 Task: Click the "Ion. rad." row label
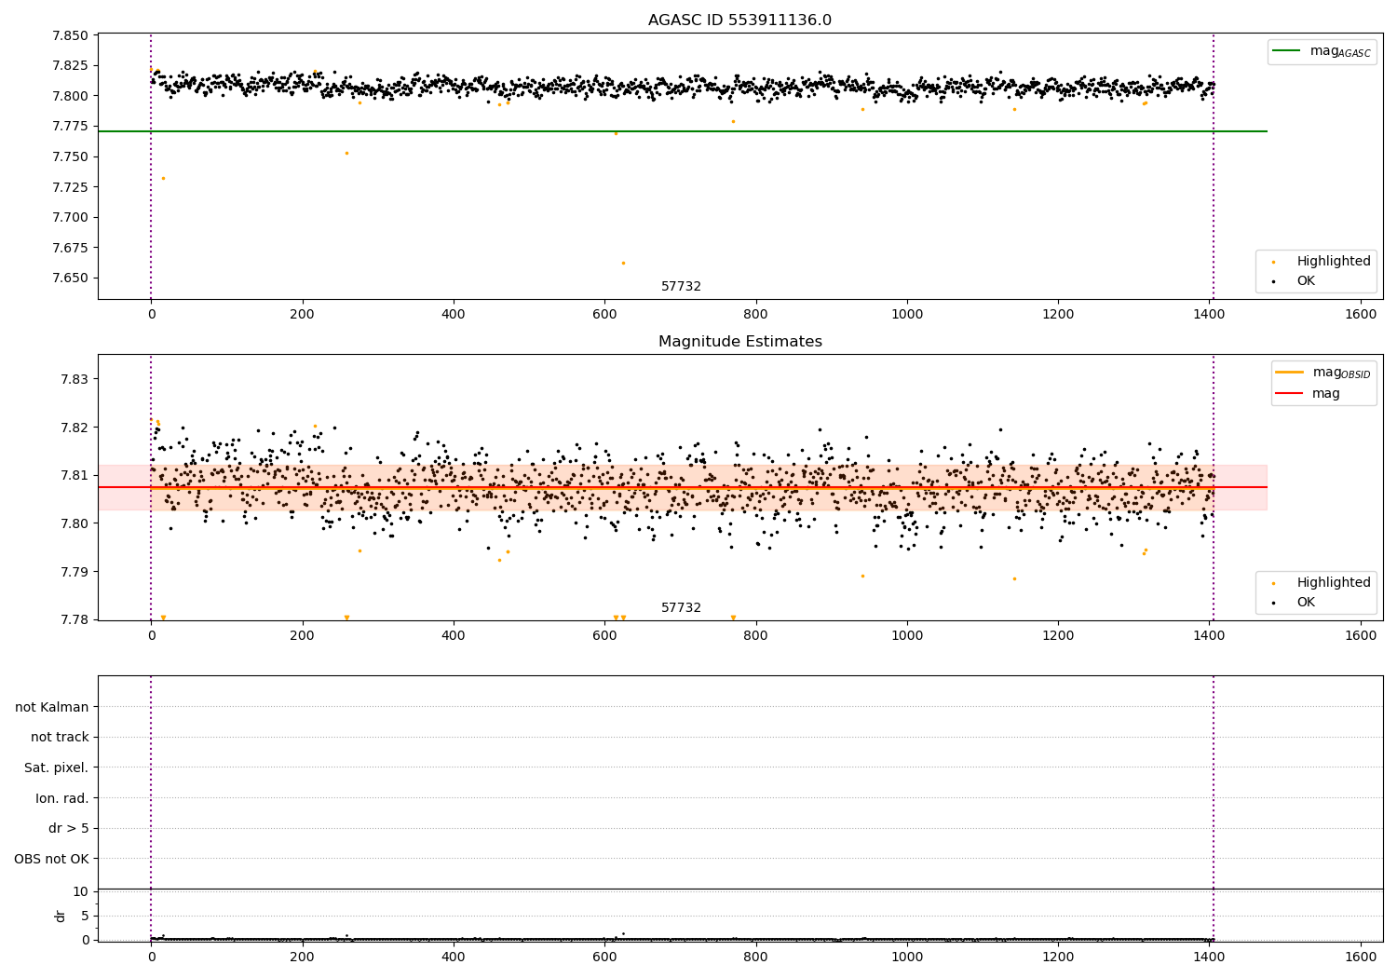pyautogui.click(x=62, y=798)
